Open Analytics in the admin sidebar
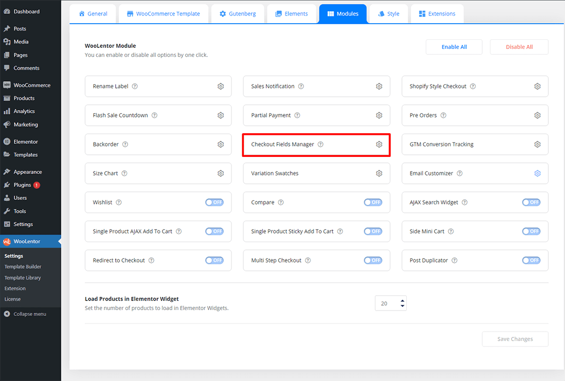 pos(30,111)
